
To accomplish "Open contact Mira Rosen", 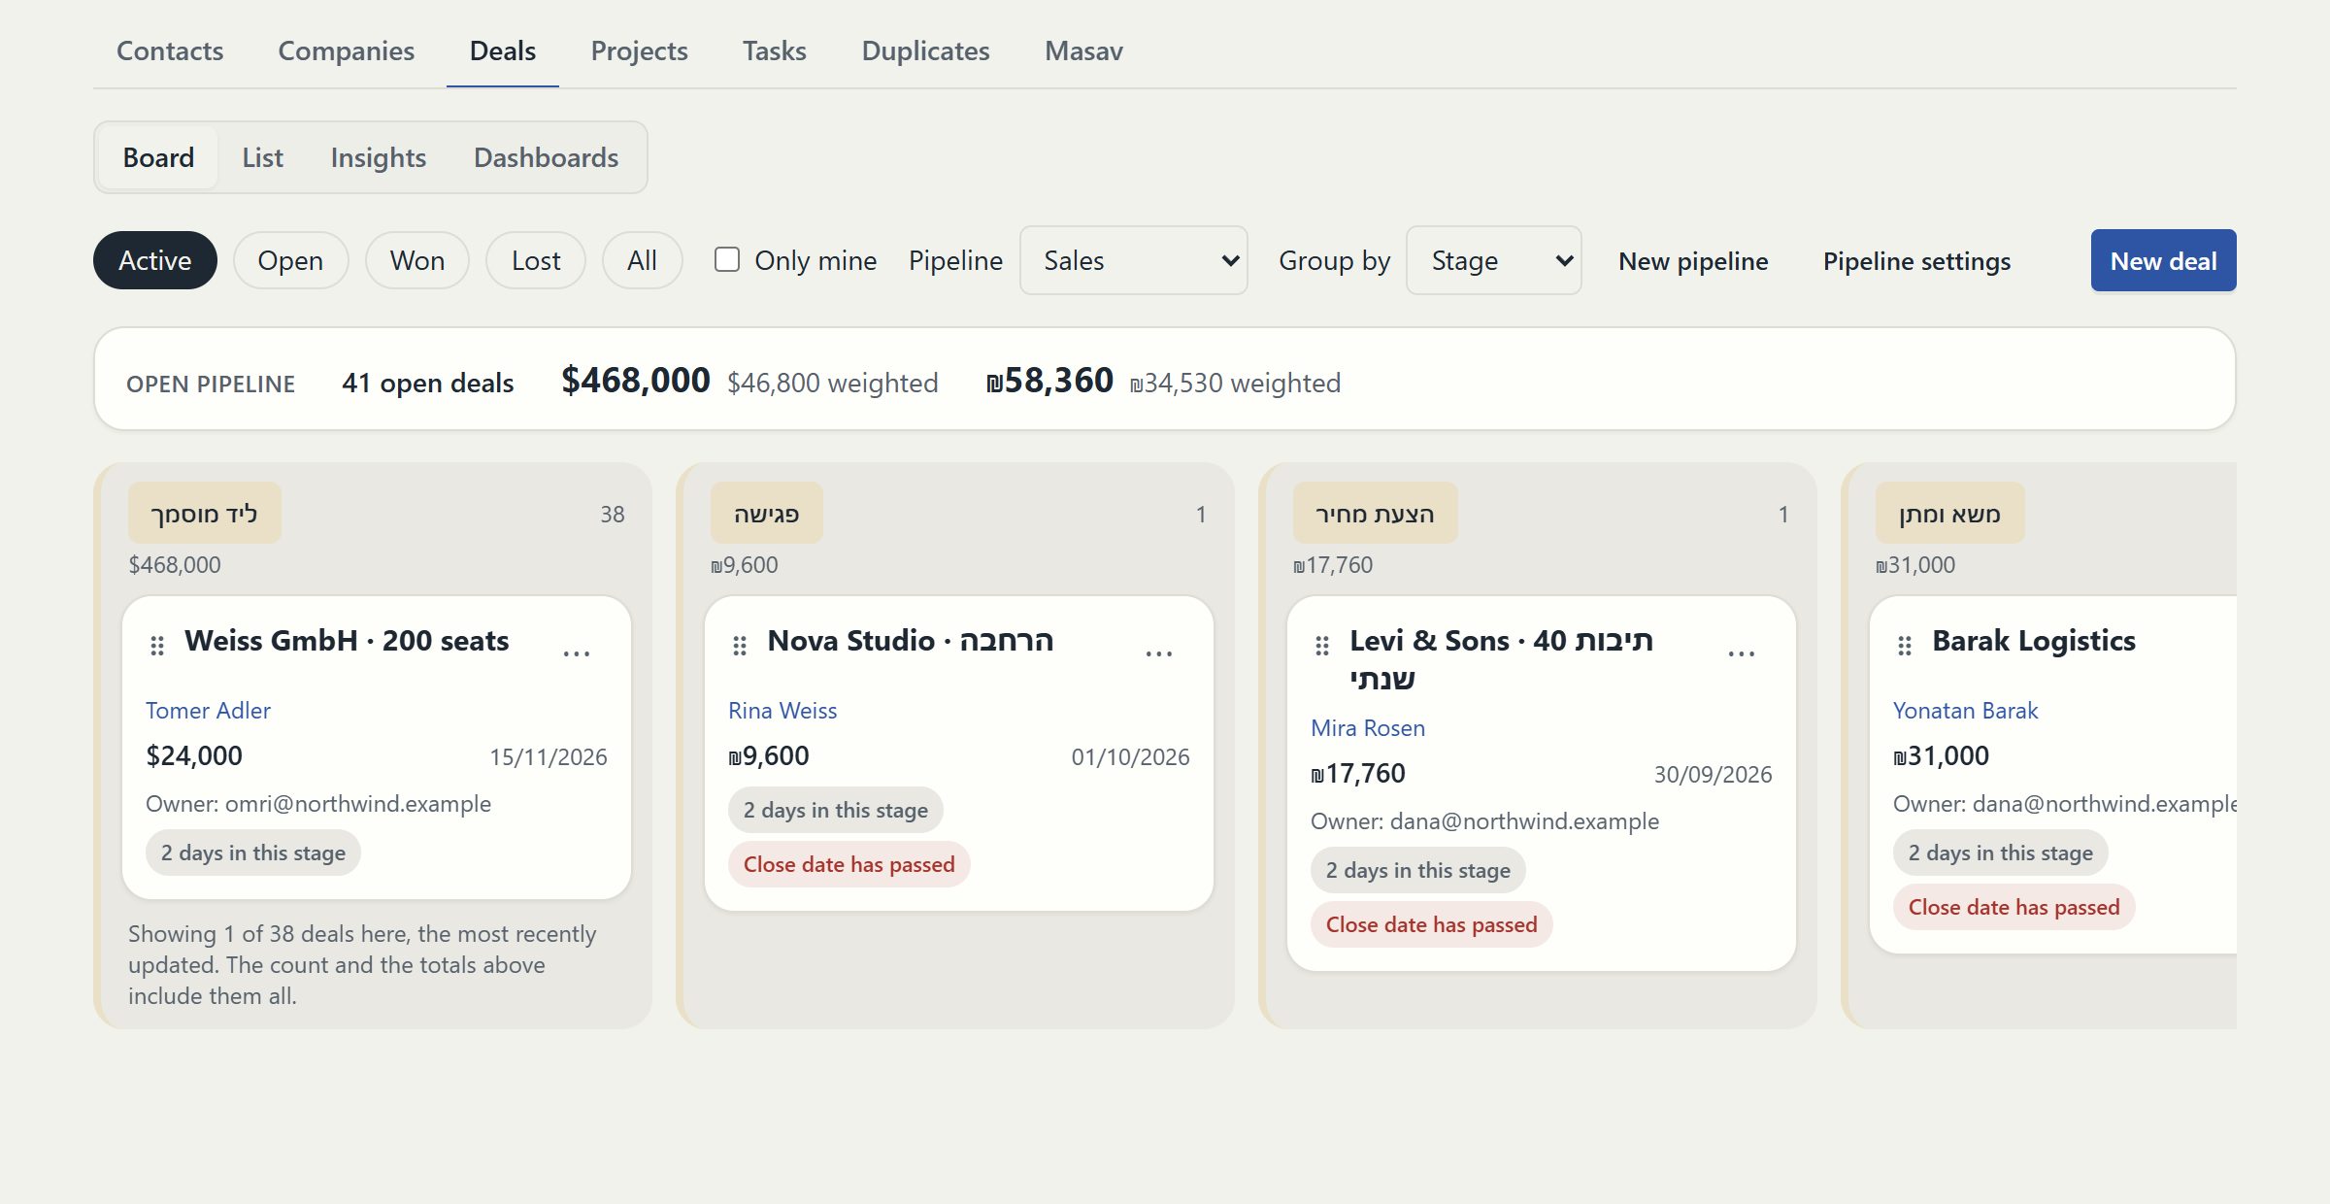I will pyautogui.click(x=1368, y=727).
